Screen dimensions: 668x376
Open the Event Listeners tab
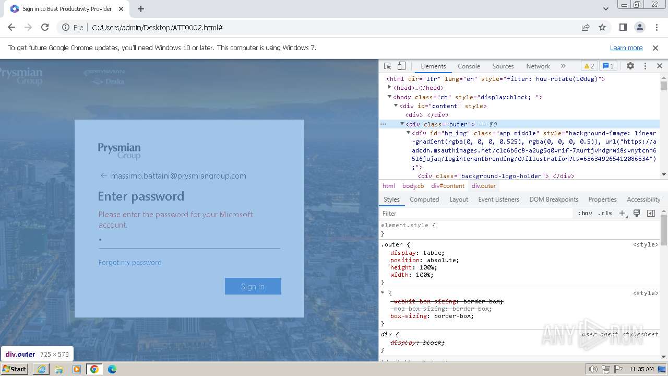click(x=499, y=199)
